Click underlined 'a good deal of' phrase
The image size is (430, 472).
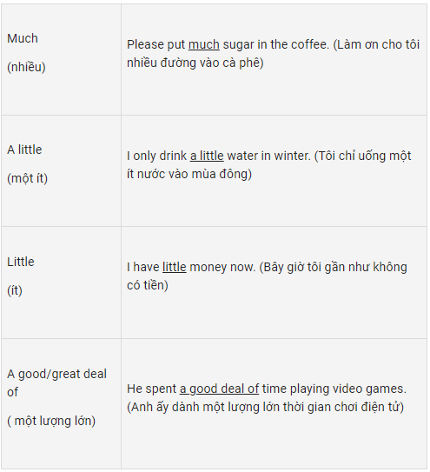(220, 389)
